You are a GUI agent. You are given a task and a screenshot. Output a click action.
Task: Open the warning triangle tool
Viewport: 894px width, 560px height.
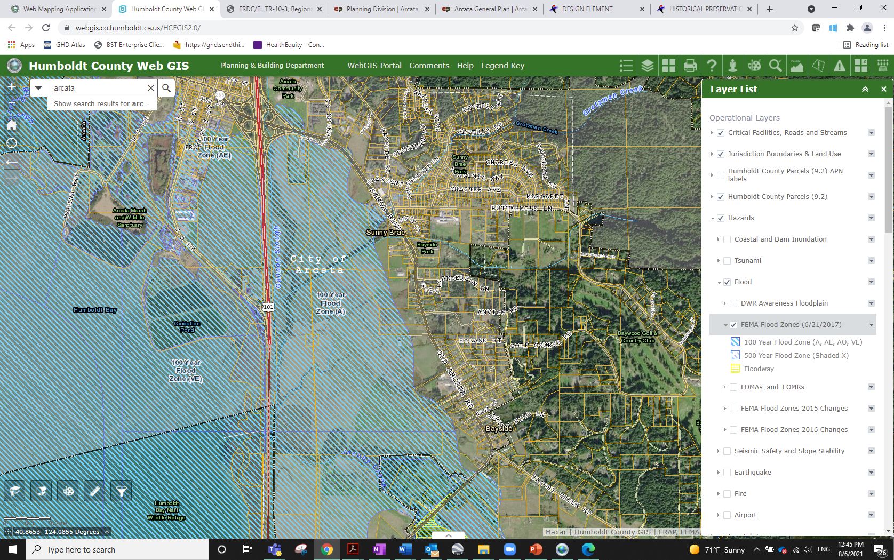coord(840,66)
